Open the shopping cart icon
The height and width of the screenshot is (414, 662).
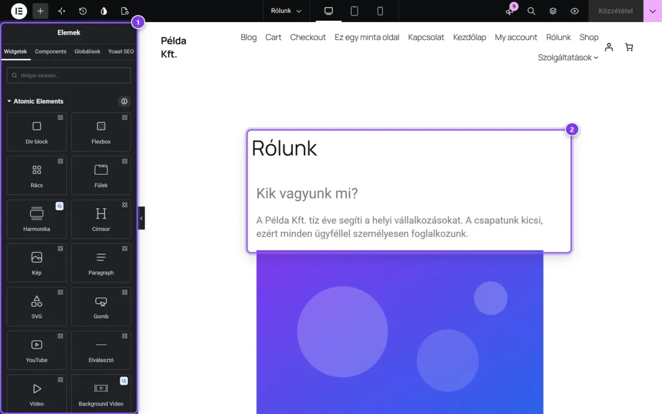629,47
